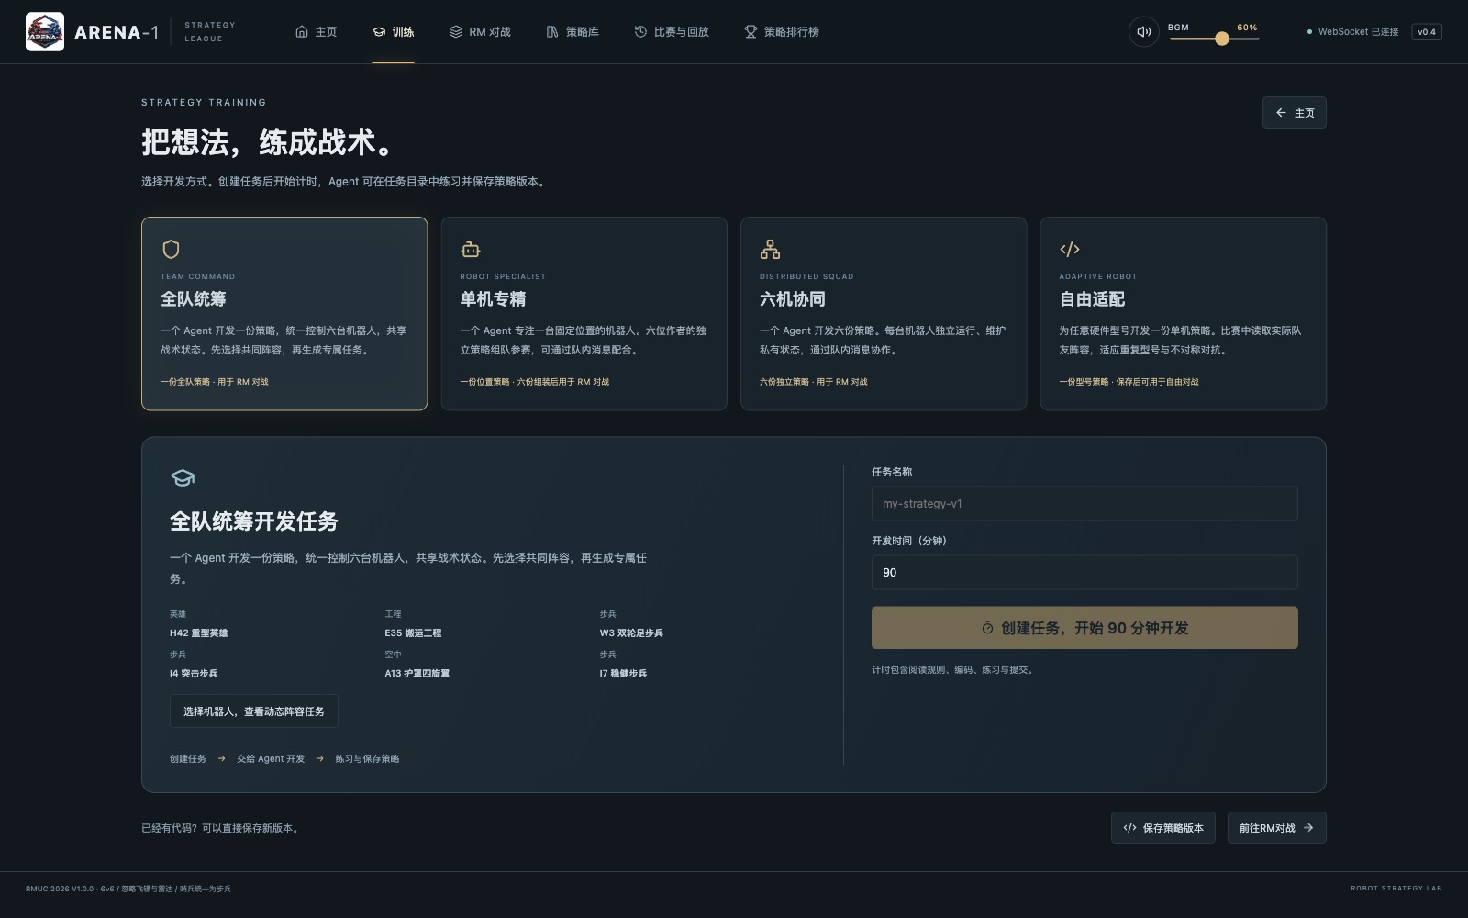Click 创建任务，开始 90 分钟开发 button
The width and height of the screenshot is (1468, 918).
1084,628
